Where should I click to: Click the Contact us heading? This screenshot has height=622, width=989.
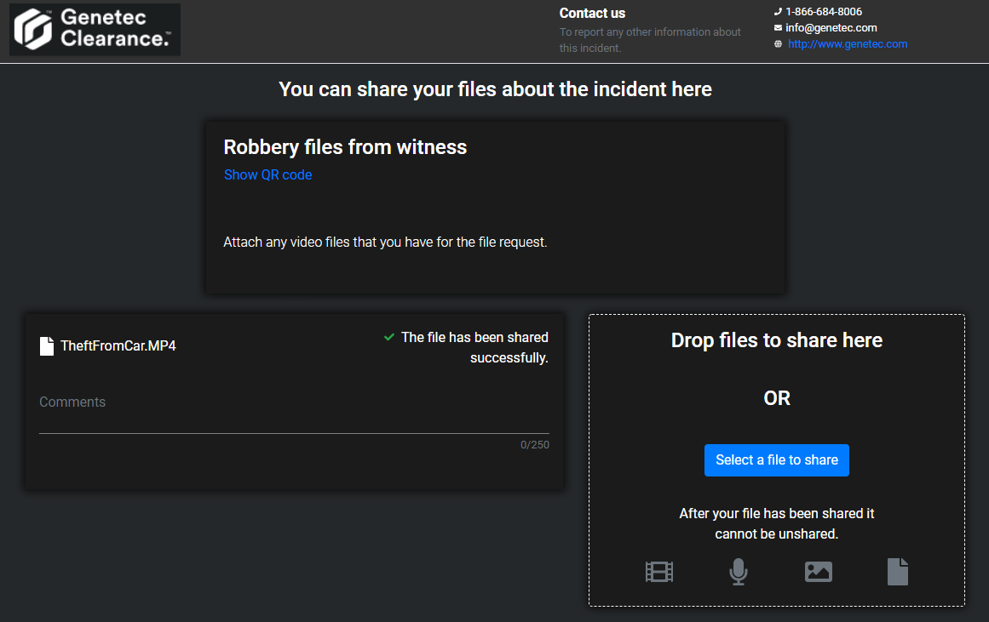coord(592,14)
